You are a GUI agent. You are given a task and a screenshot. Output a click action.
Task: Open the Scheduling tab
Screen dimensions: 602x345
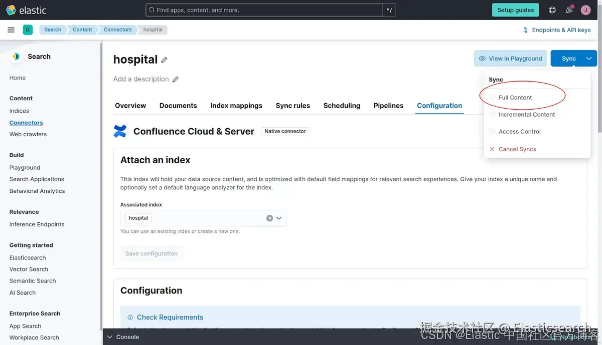(x=342, y=106)
